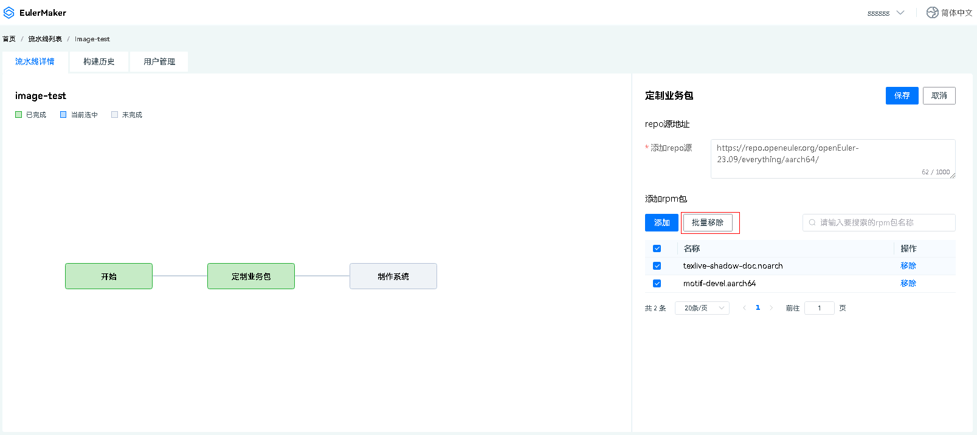This screenshot has height=435, width=977.
Task: Select the 制作系统 pipeline node
Action: (x=393, y=276)
